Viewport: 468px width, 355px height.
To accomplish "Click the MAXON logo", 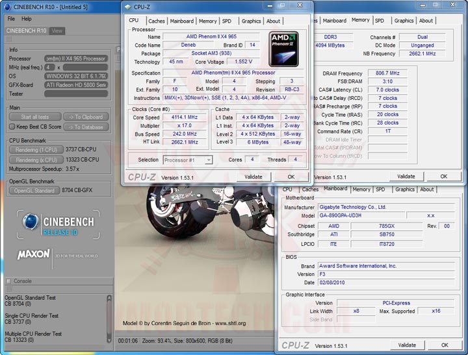I will pos(33,254).
